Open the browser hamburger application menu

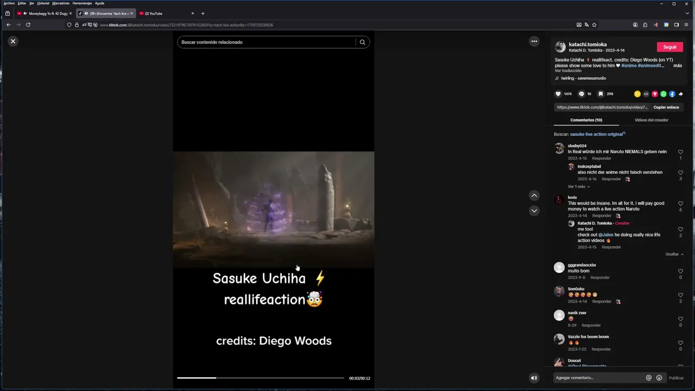click(687, 25)
